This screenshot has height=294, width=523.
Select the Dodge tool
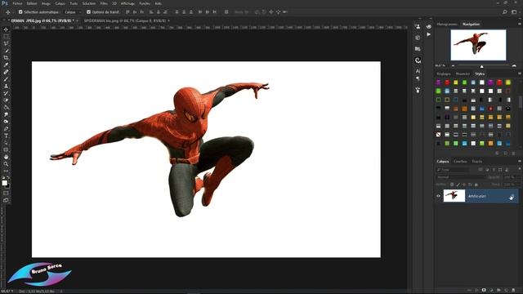point(6,122)
